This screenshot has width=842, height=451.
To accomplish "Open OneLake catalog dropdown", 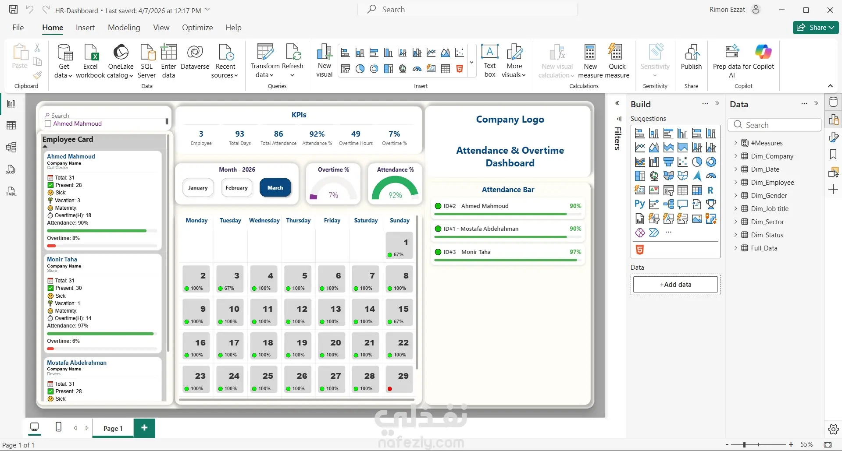I will coord(131,76).
